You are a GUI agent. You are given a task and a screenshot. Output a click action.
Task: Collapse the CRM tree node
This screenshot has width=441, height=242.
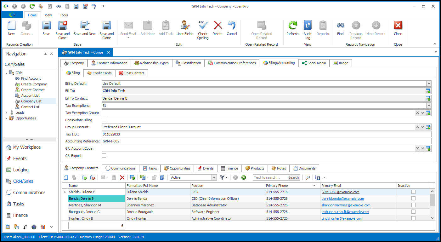(x=6, y=73)
